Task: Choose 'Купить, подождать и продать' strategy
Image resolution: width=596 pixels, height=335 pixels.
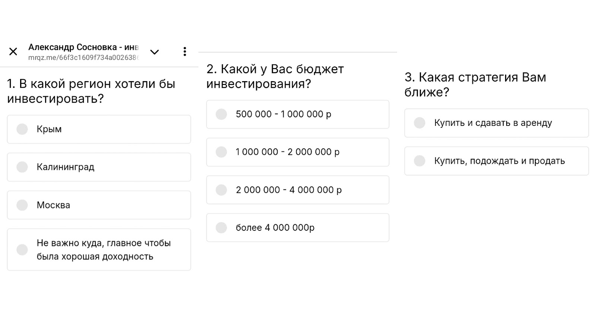Action: pos(496,161)
